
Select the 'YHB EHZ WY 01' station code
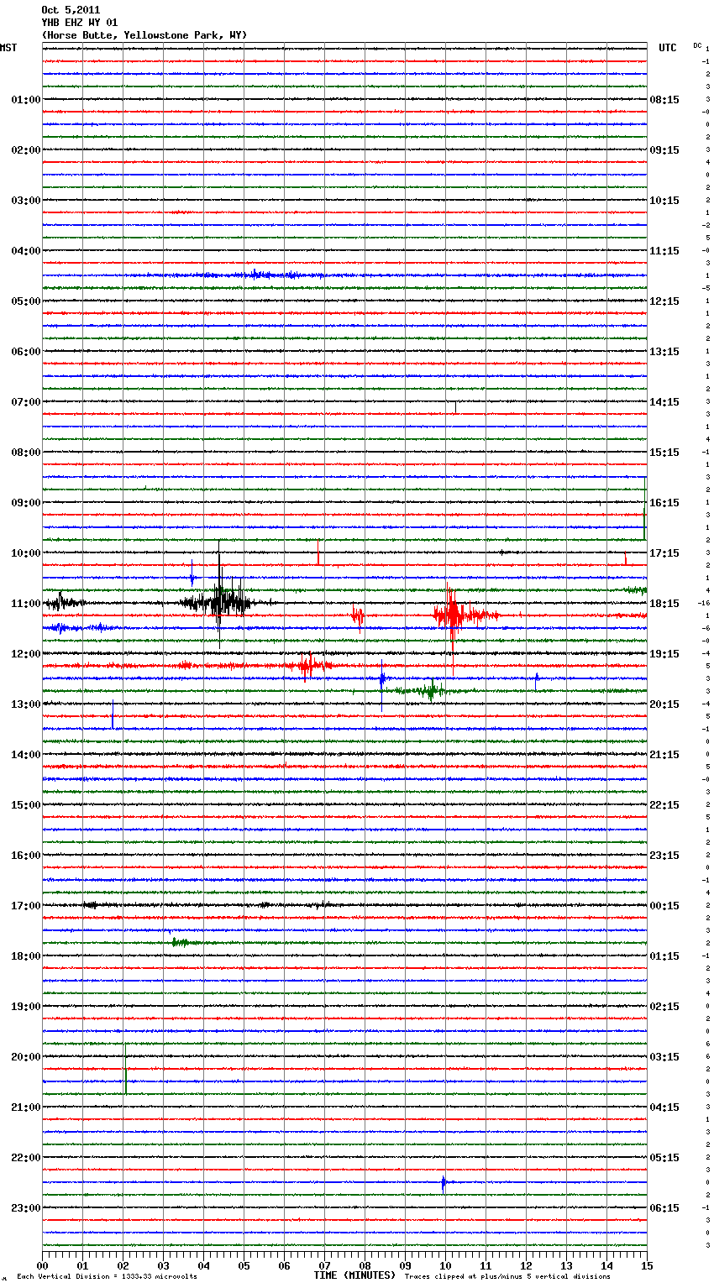tap(80, 23)
